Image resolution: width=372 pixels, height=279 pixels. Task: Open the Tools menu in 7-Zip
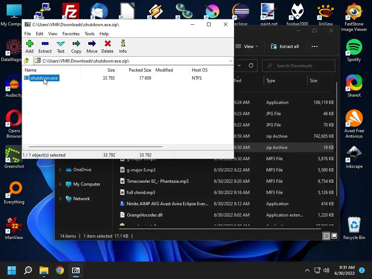(89, 34)
